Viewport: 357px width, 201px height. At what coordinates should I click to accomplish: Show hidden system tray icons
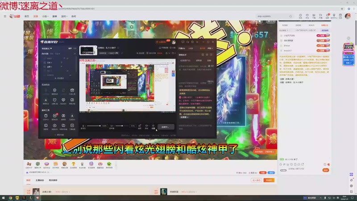(x=320, y=198)
